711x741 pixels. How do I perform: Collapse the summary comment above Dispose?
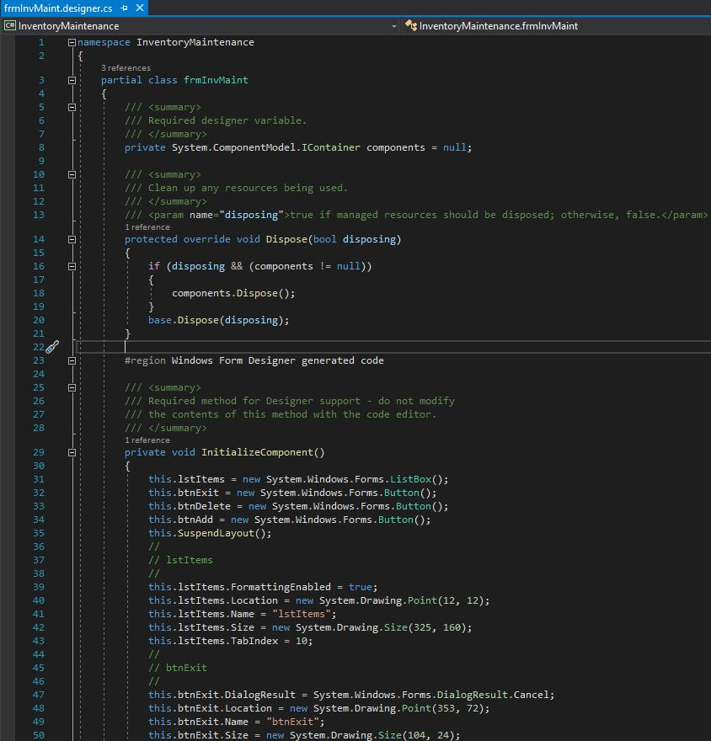[71, 174]
